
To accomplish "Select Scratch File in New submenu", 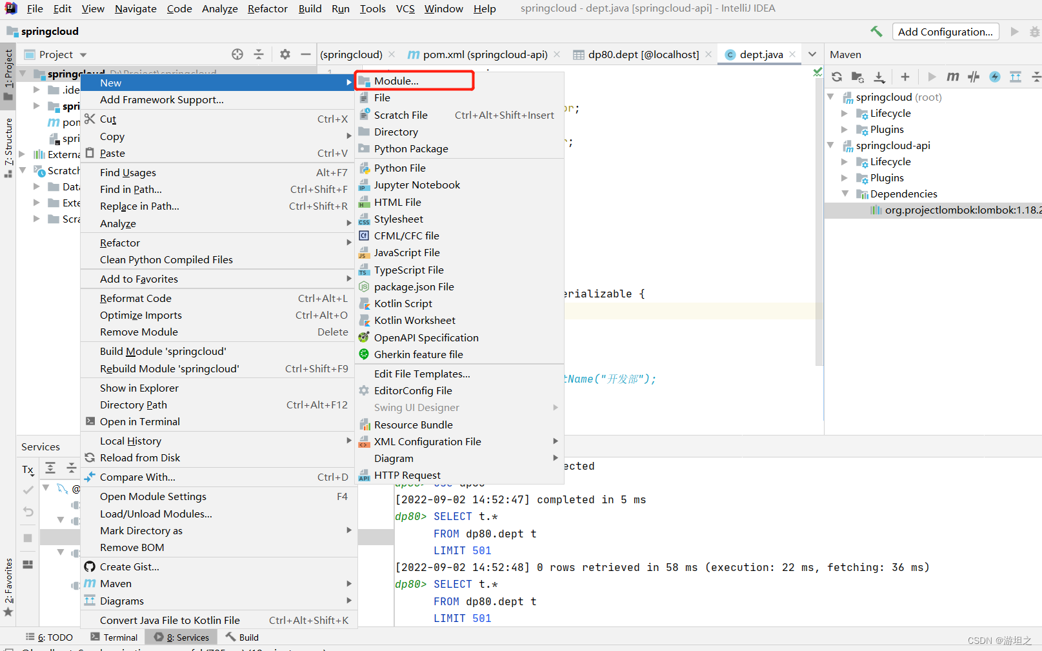I will (459, 115).
